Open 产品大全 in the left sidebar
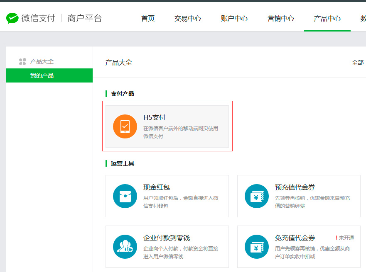 coord(42,61)
